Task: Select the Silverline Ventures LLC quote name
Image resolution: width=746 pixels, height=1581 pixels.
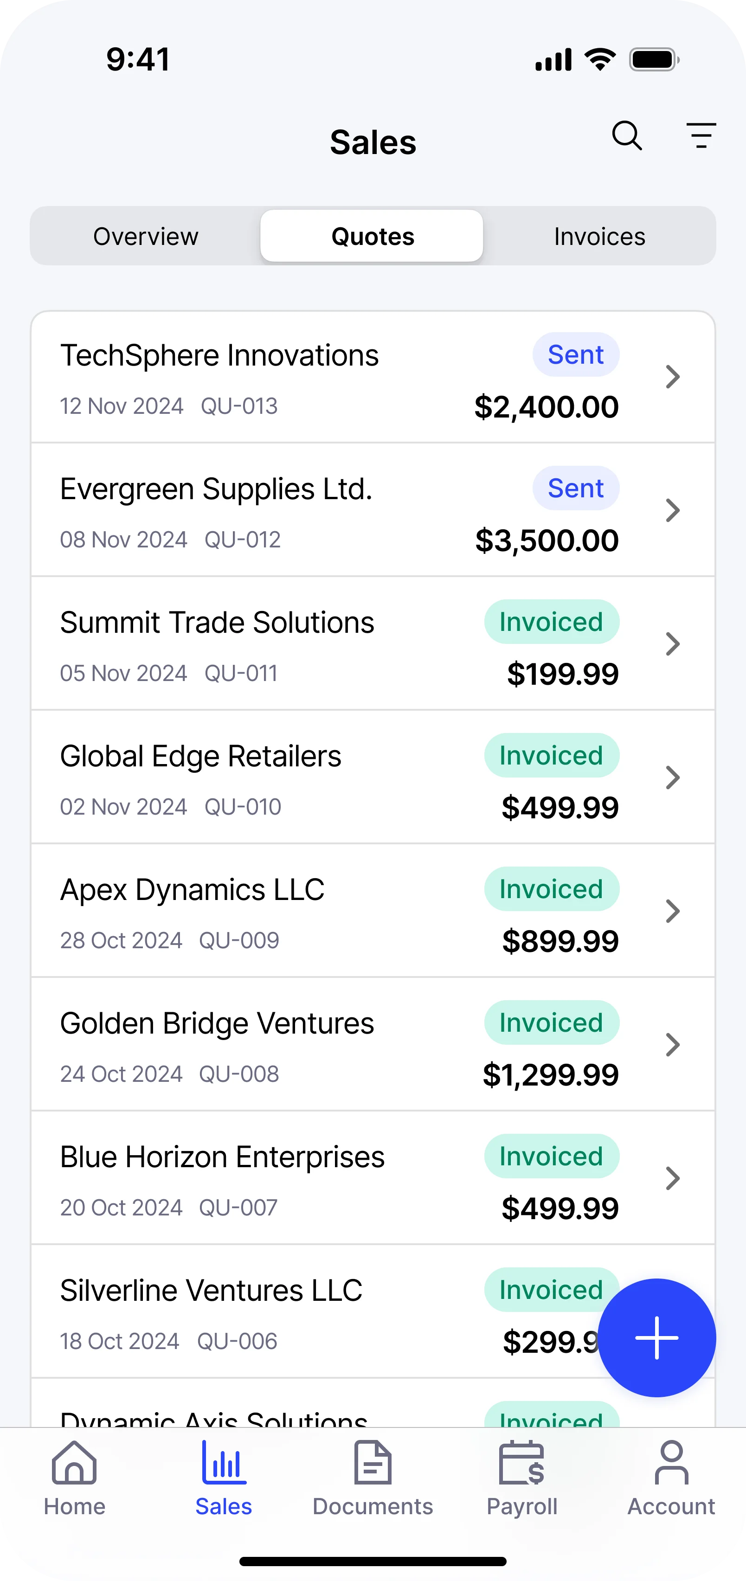Action: [211, 1290]
